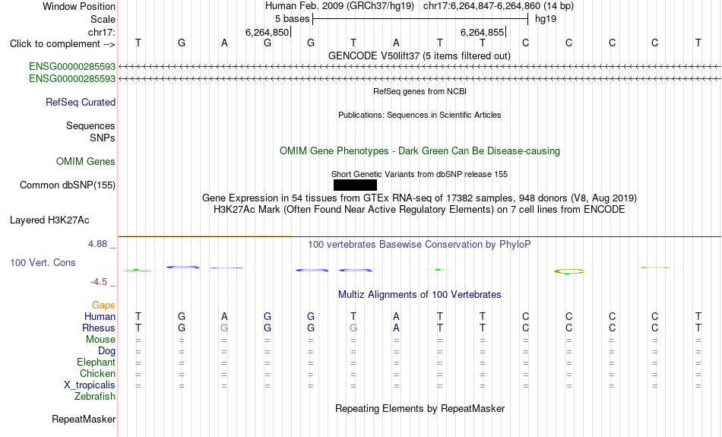Click the Human species label
The height and width of the screenshot is (437, 722).
click(100, 317)
